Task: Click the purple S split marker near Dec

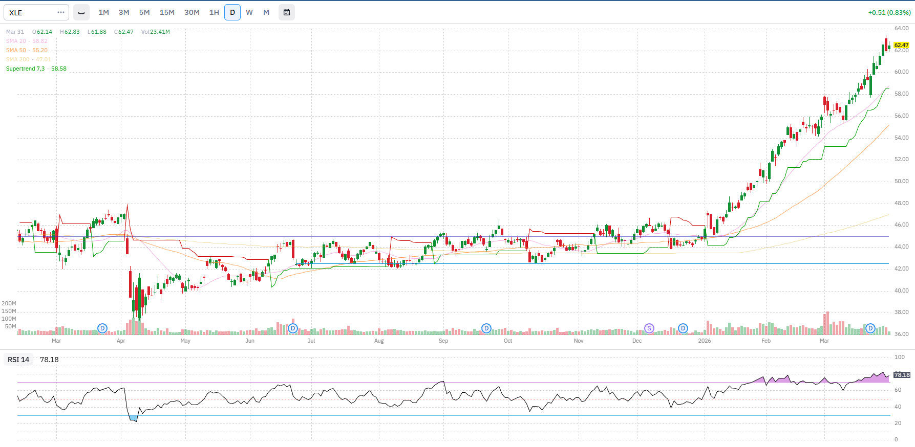Action: pos(649,328)
